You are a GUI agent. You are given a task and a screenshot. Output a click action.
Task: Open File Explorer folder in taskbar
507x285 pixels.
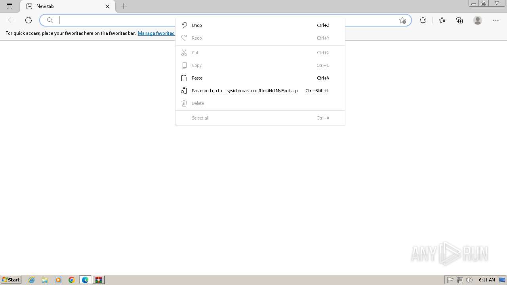(x=45, y=280)
